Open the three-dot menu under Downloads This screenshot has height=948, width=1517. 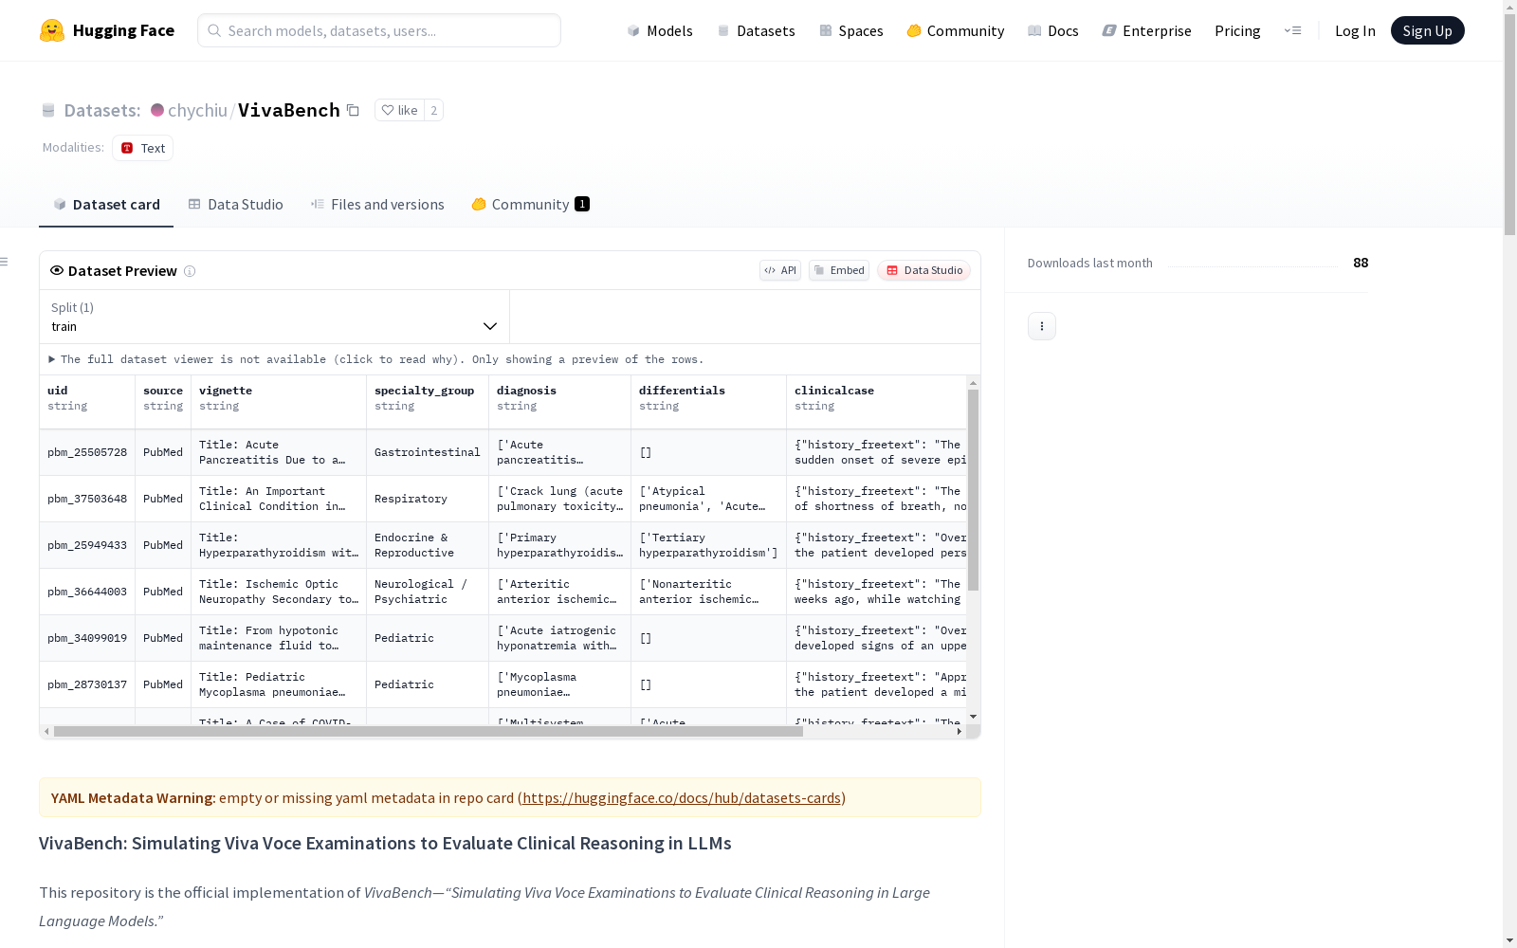point(1042,326)
